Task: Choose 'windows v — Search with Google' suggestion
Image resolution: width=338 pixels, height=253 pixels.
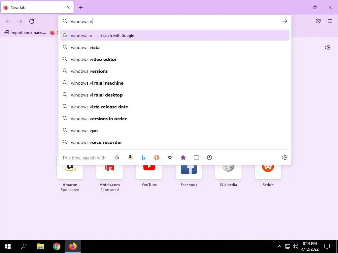Action: pyautogui.click(x=175, y=36)
